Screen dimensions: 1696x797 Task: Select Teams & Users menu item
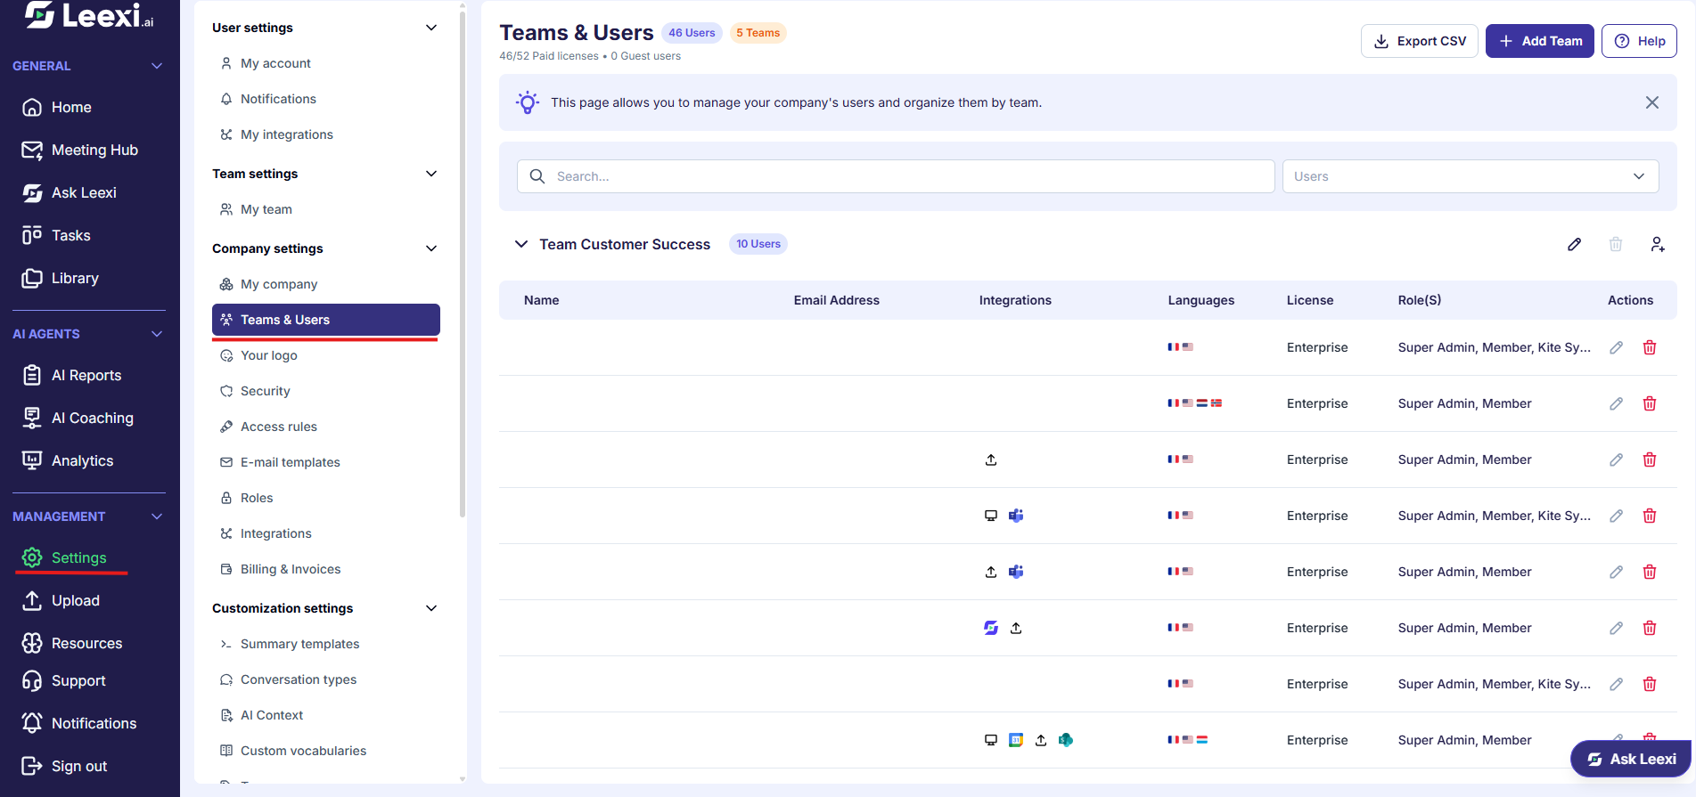(x=326, y=320)
